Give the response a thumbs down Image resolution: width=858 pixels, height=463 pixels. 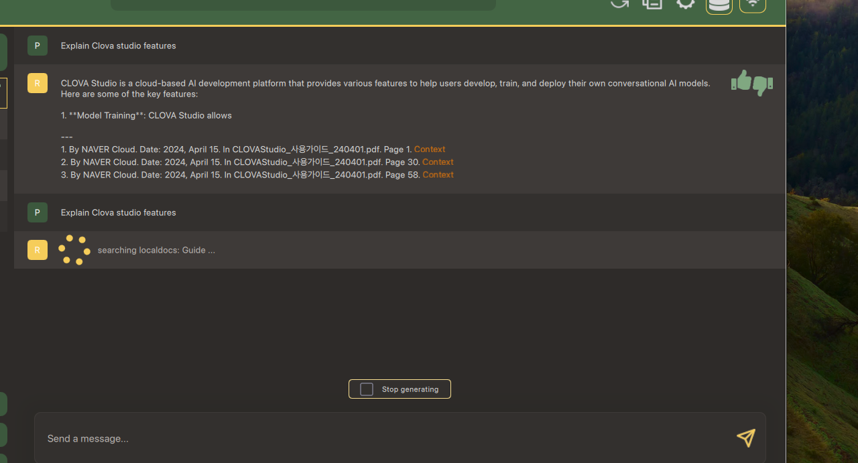click(763, 85)
